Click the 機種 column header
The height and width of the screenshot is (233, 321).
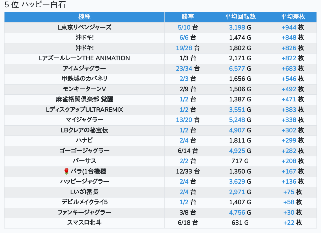click(x=84, y=17)
